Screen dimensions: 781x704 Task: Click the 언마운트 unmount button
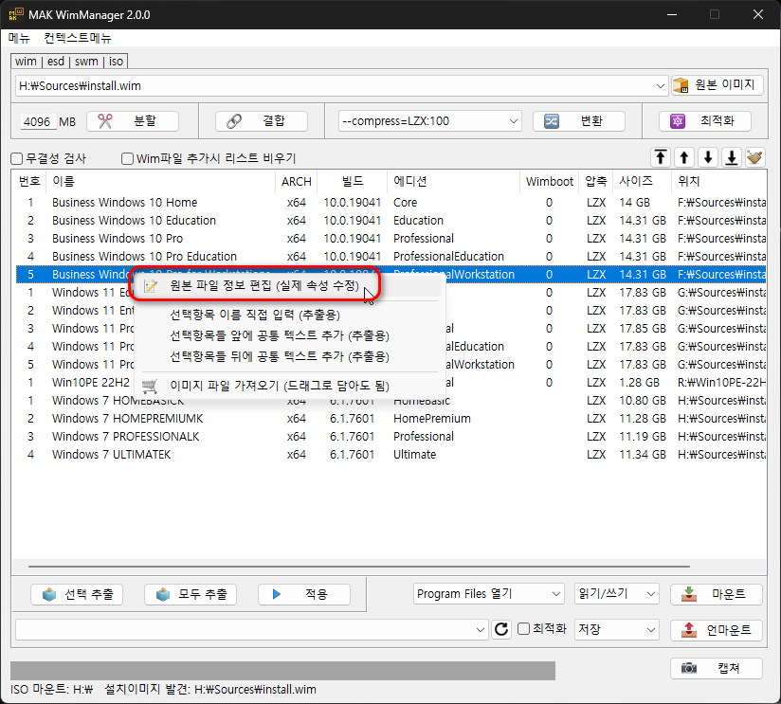coord(717,630)
